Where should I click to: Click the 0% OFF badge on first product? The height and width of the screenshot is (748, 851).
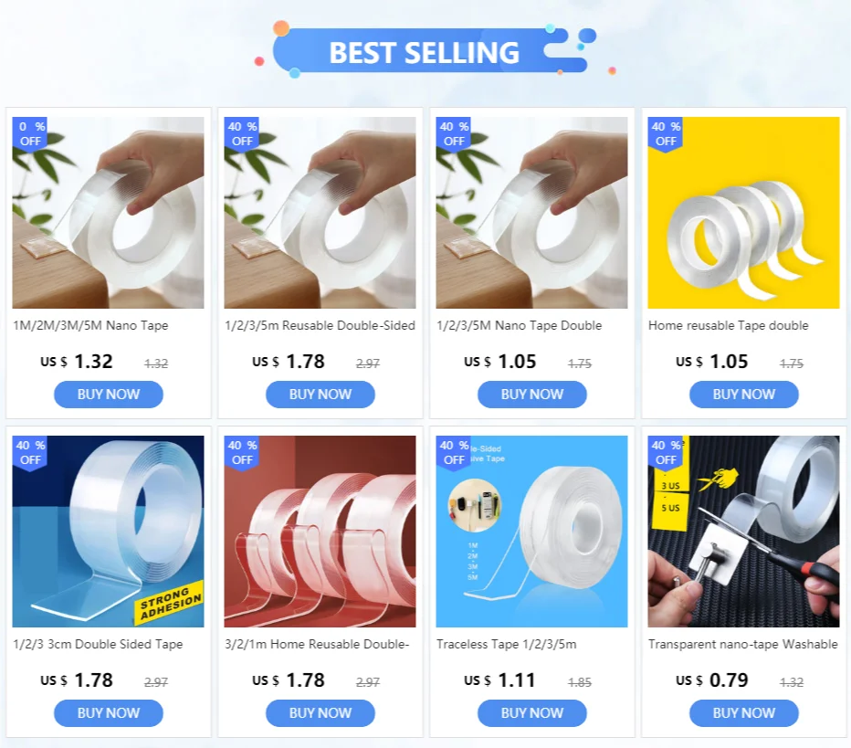click(30, 134)
